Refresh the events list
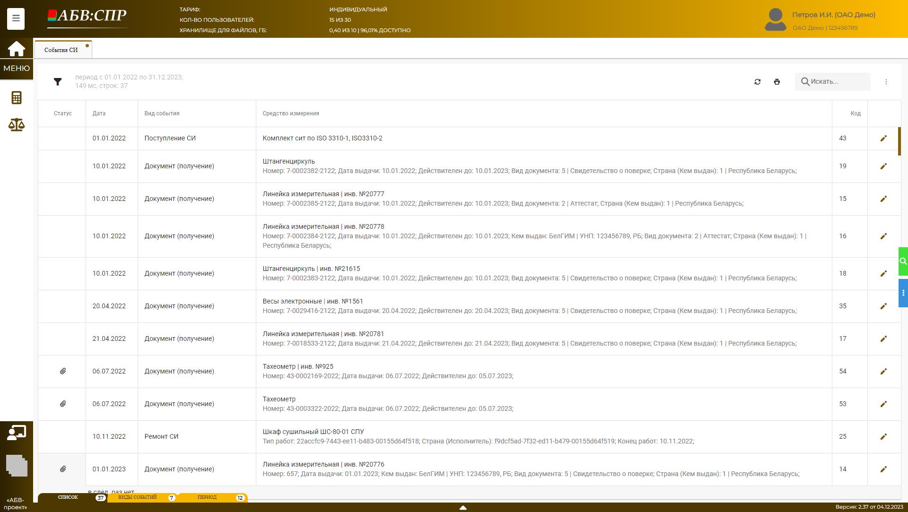 tap(757, 82)
